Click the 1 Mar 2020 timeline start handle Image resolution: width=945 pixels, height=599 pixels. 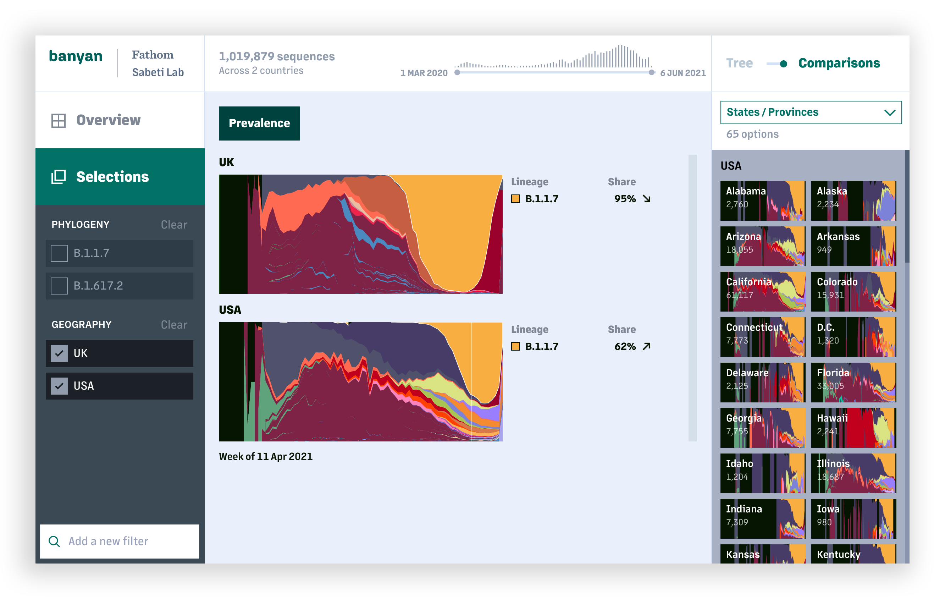click(457, 73)
